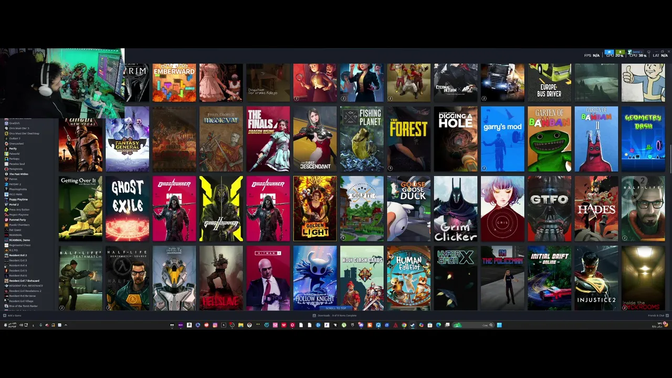Select A Game About Digging A Hole
Viewport: 672px width, 378px height.
(456, 139)
